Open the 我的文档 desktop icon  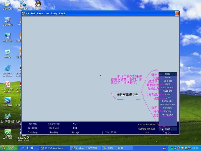point(8,5)
